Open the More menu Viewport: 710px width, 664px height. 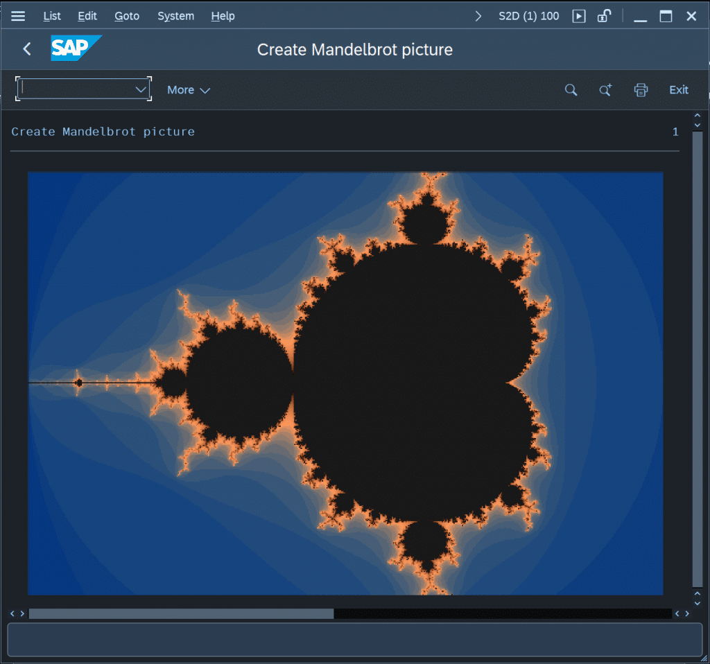pyautogui.click(x=188, y=89)
